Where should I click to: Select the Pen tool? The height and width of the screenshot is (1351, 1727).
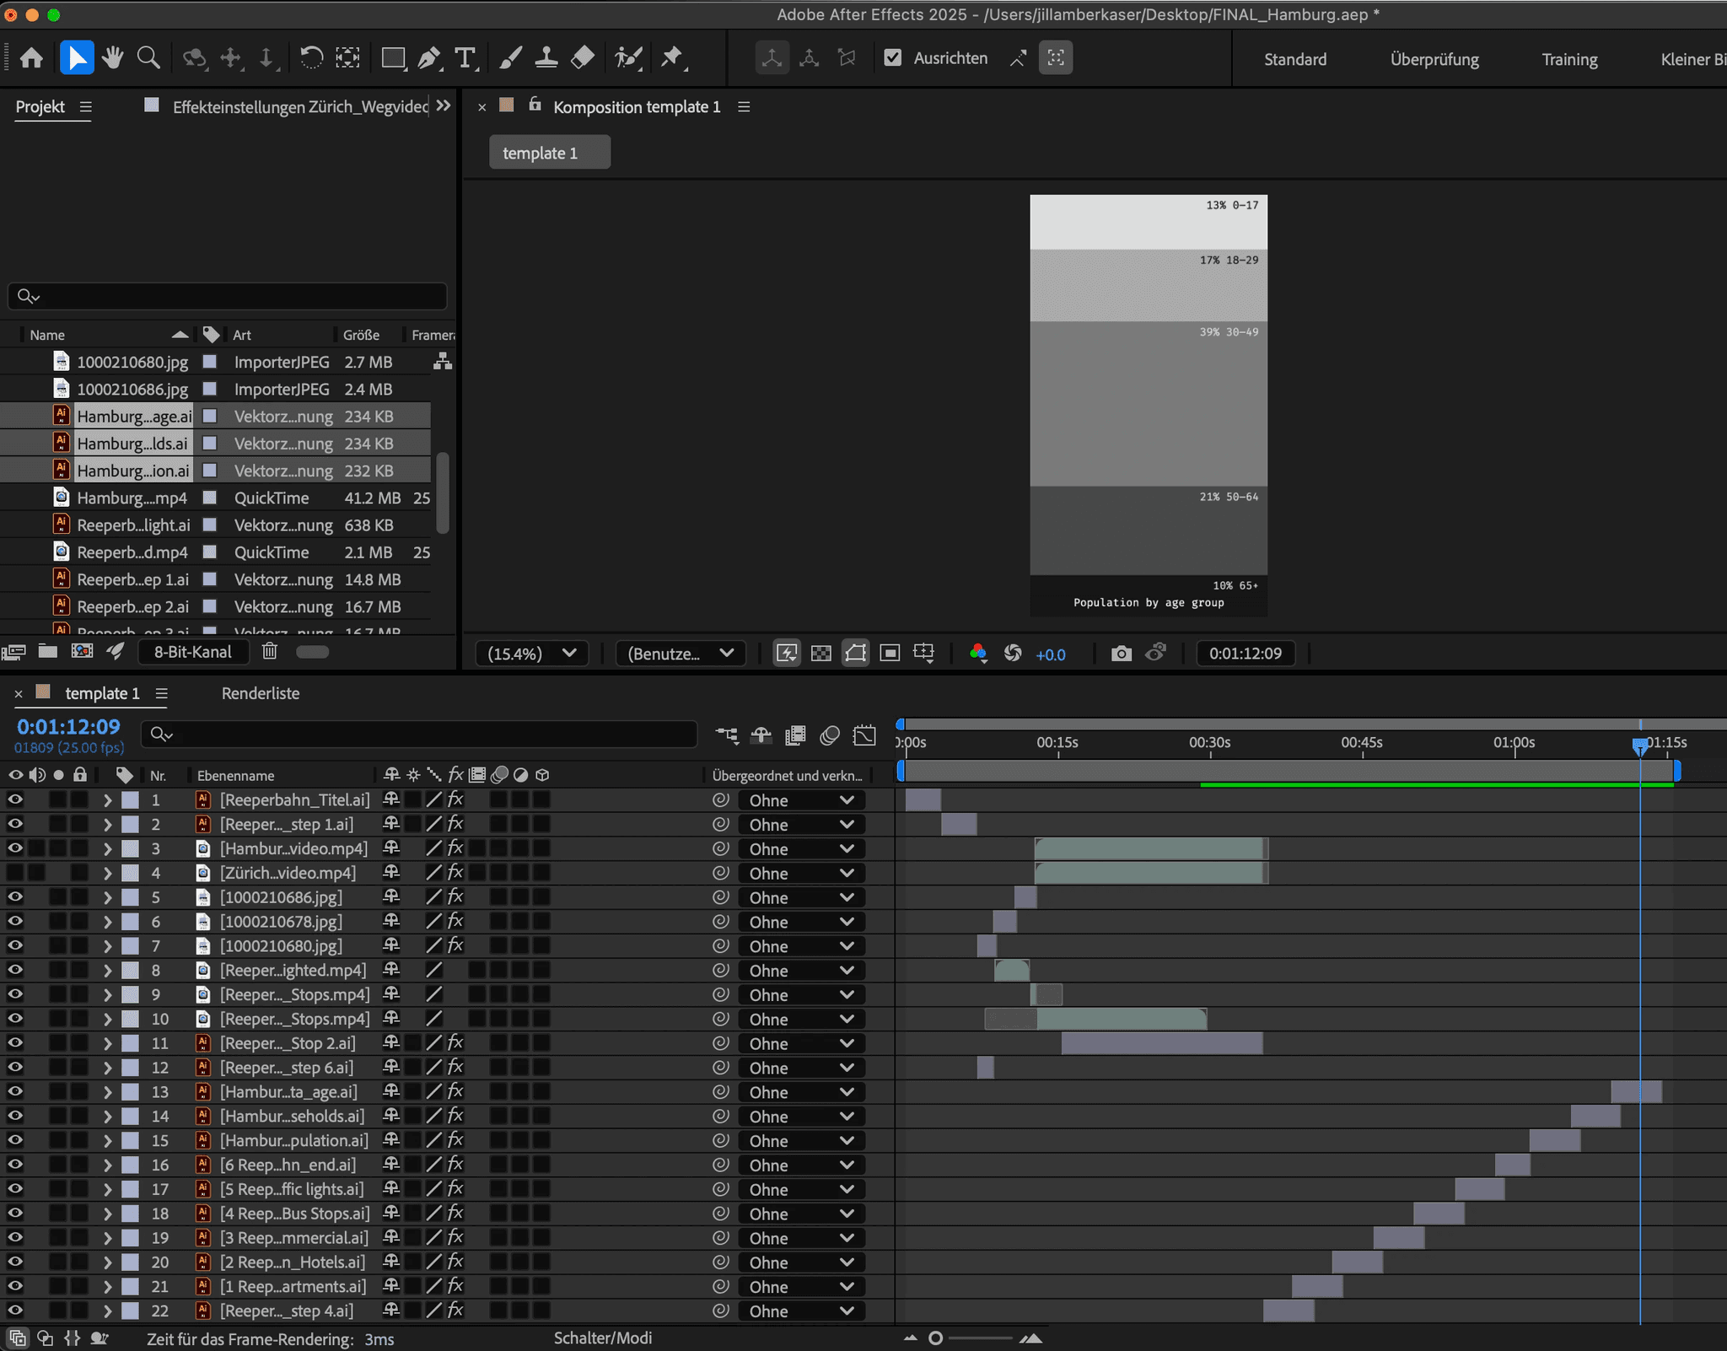pos(428,58)
